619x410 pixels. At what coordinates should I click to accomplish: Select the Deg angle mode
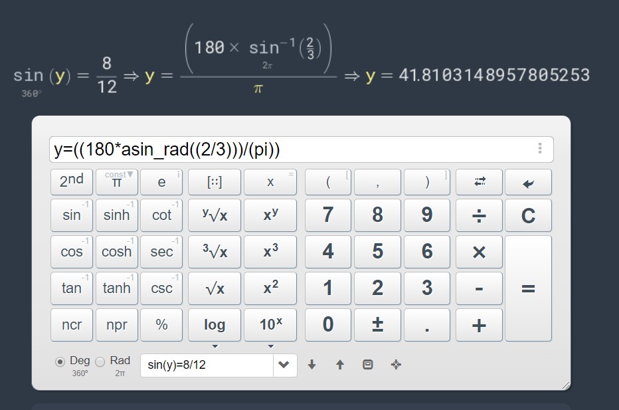pyautogui.click(x=60, y=361)
